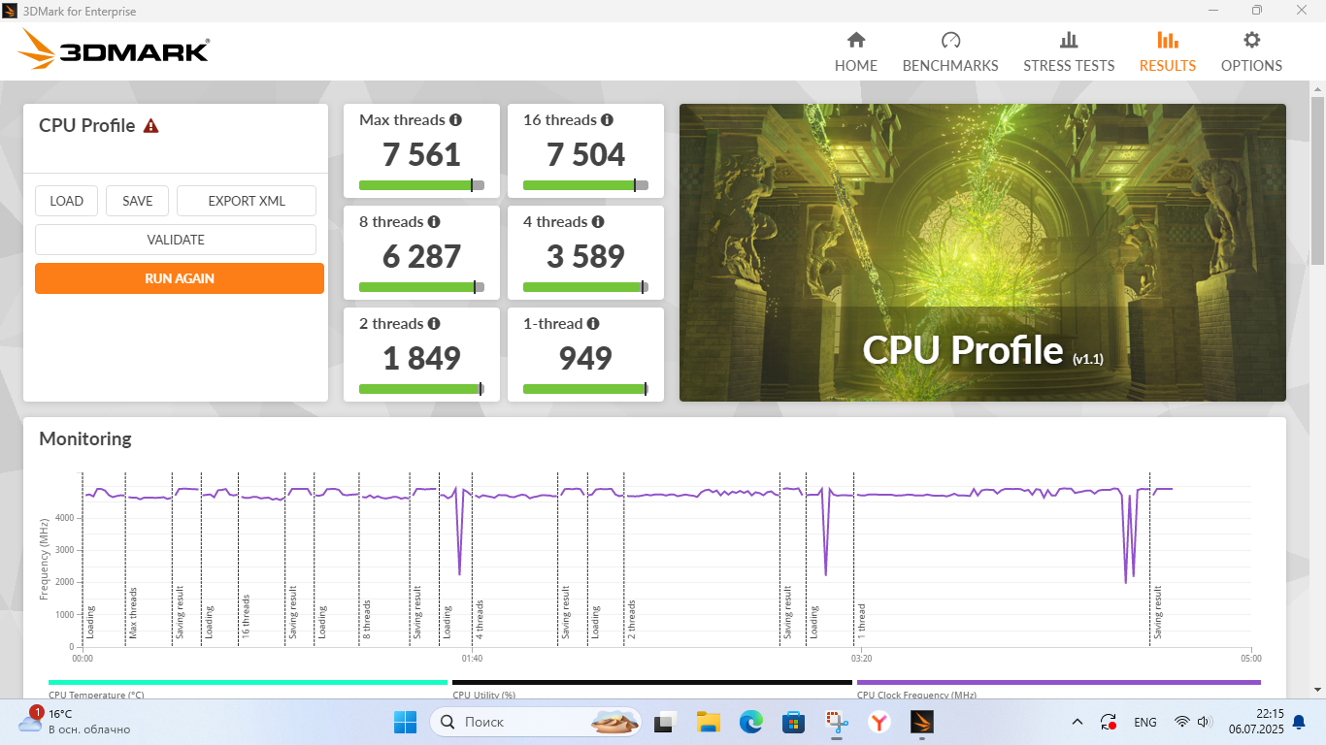
Task: Open the OPTIONS section
Action: tap(1251, 52)
